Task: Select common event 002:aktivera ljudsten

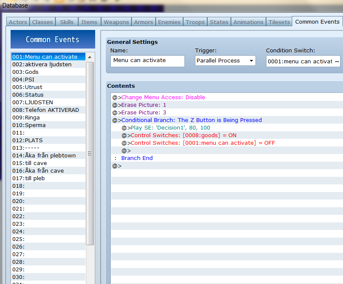Action: coord(48,65)
